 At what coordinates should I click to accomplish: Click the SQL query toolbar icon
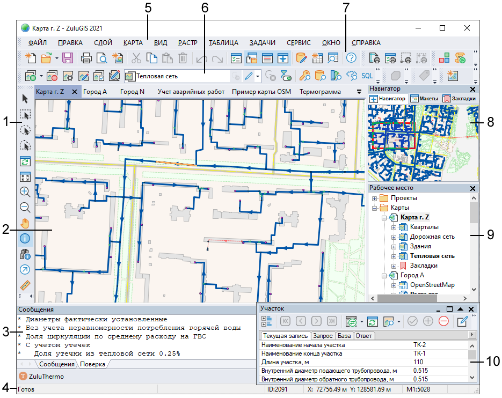367,76
